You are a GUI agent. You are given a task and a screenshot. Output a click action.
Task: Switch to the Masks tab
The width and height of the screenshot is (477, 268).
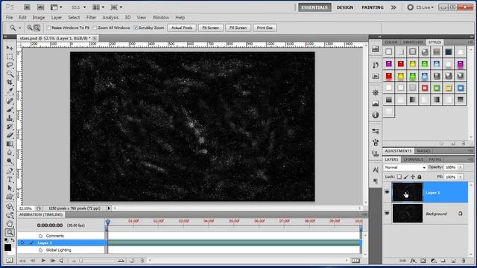click(x=423, y=150)
